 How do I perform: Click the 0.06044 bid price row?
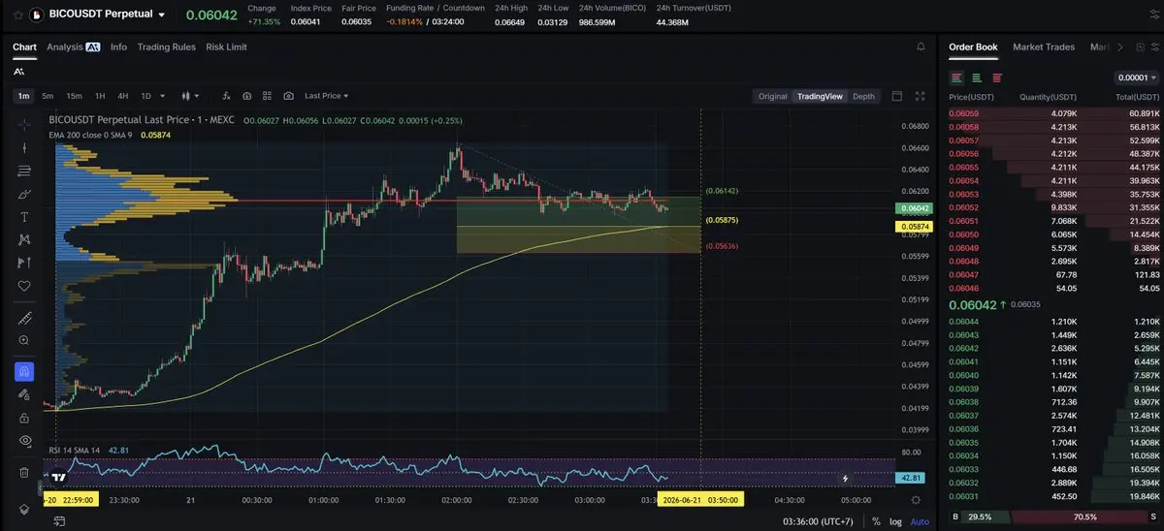click(1053, 321)
